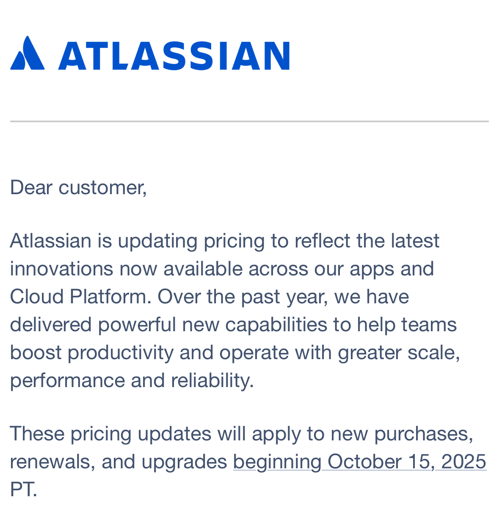Image resolution: width=499 pixels, height=525 pixels.
Task: Click the ATLASSIAN wordmark text
Action: [x=174, y=55]
